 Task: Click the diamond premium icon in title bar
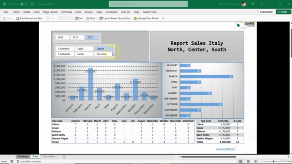(253, 4)
